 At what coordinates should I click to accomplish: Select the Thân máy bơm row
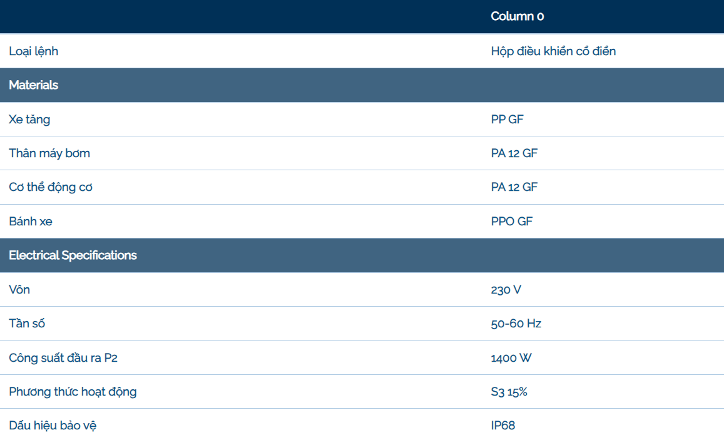point(362,153)
